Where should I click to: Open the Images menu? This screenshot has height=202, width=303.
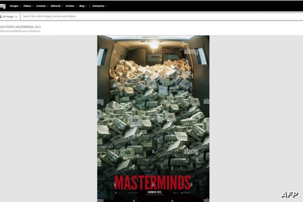[15, 6]
